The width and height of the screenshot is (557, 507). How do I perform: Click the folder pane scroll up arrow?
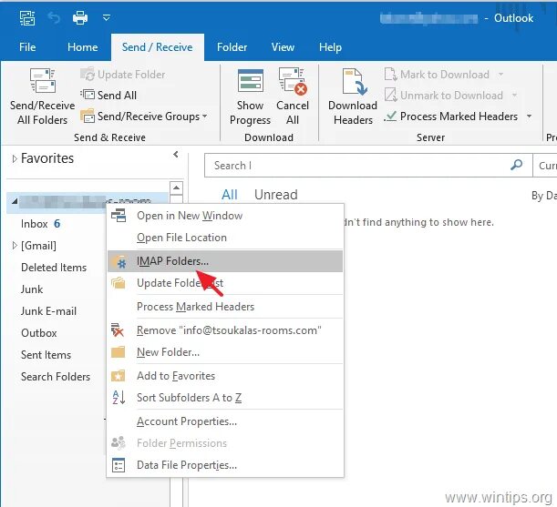tap(177, 188)
